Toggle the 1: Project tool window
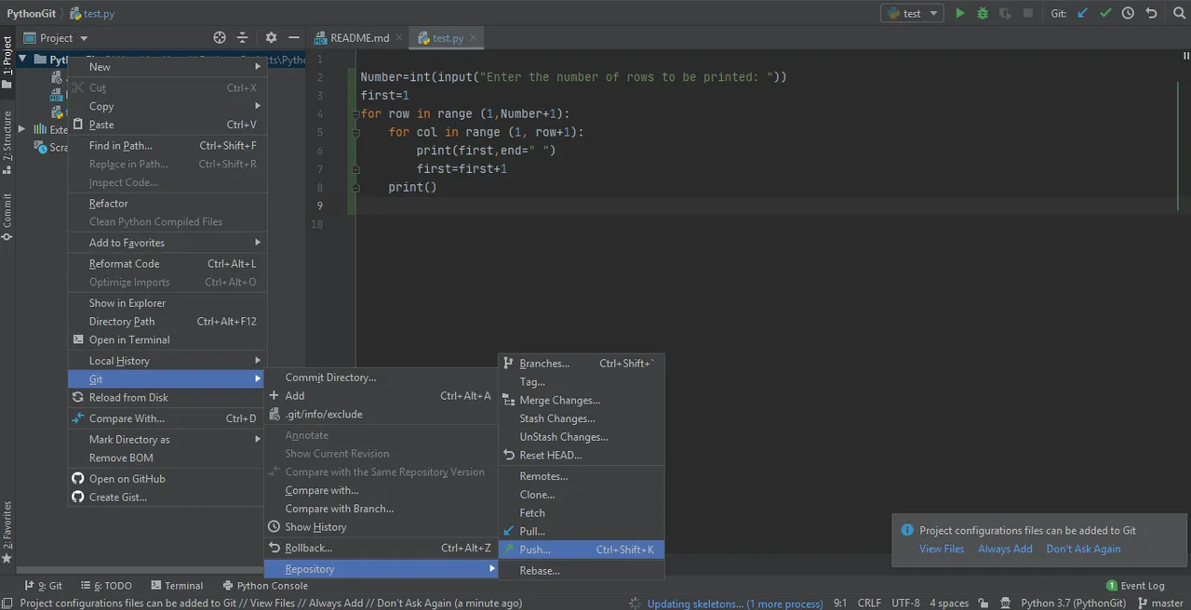Image resolution: width=1191 pixels, height=610 pixels. (x=7, y=62)
